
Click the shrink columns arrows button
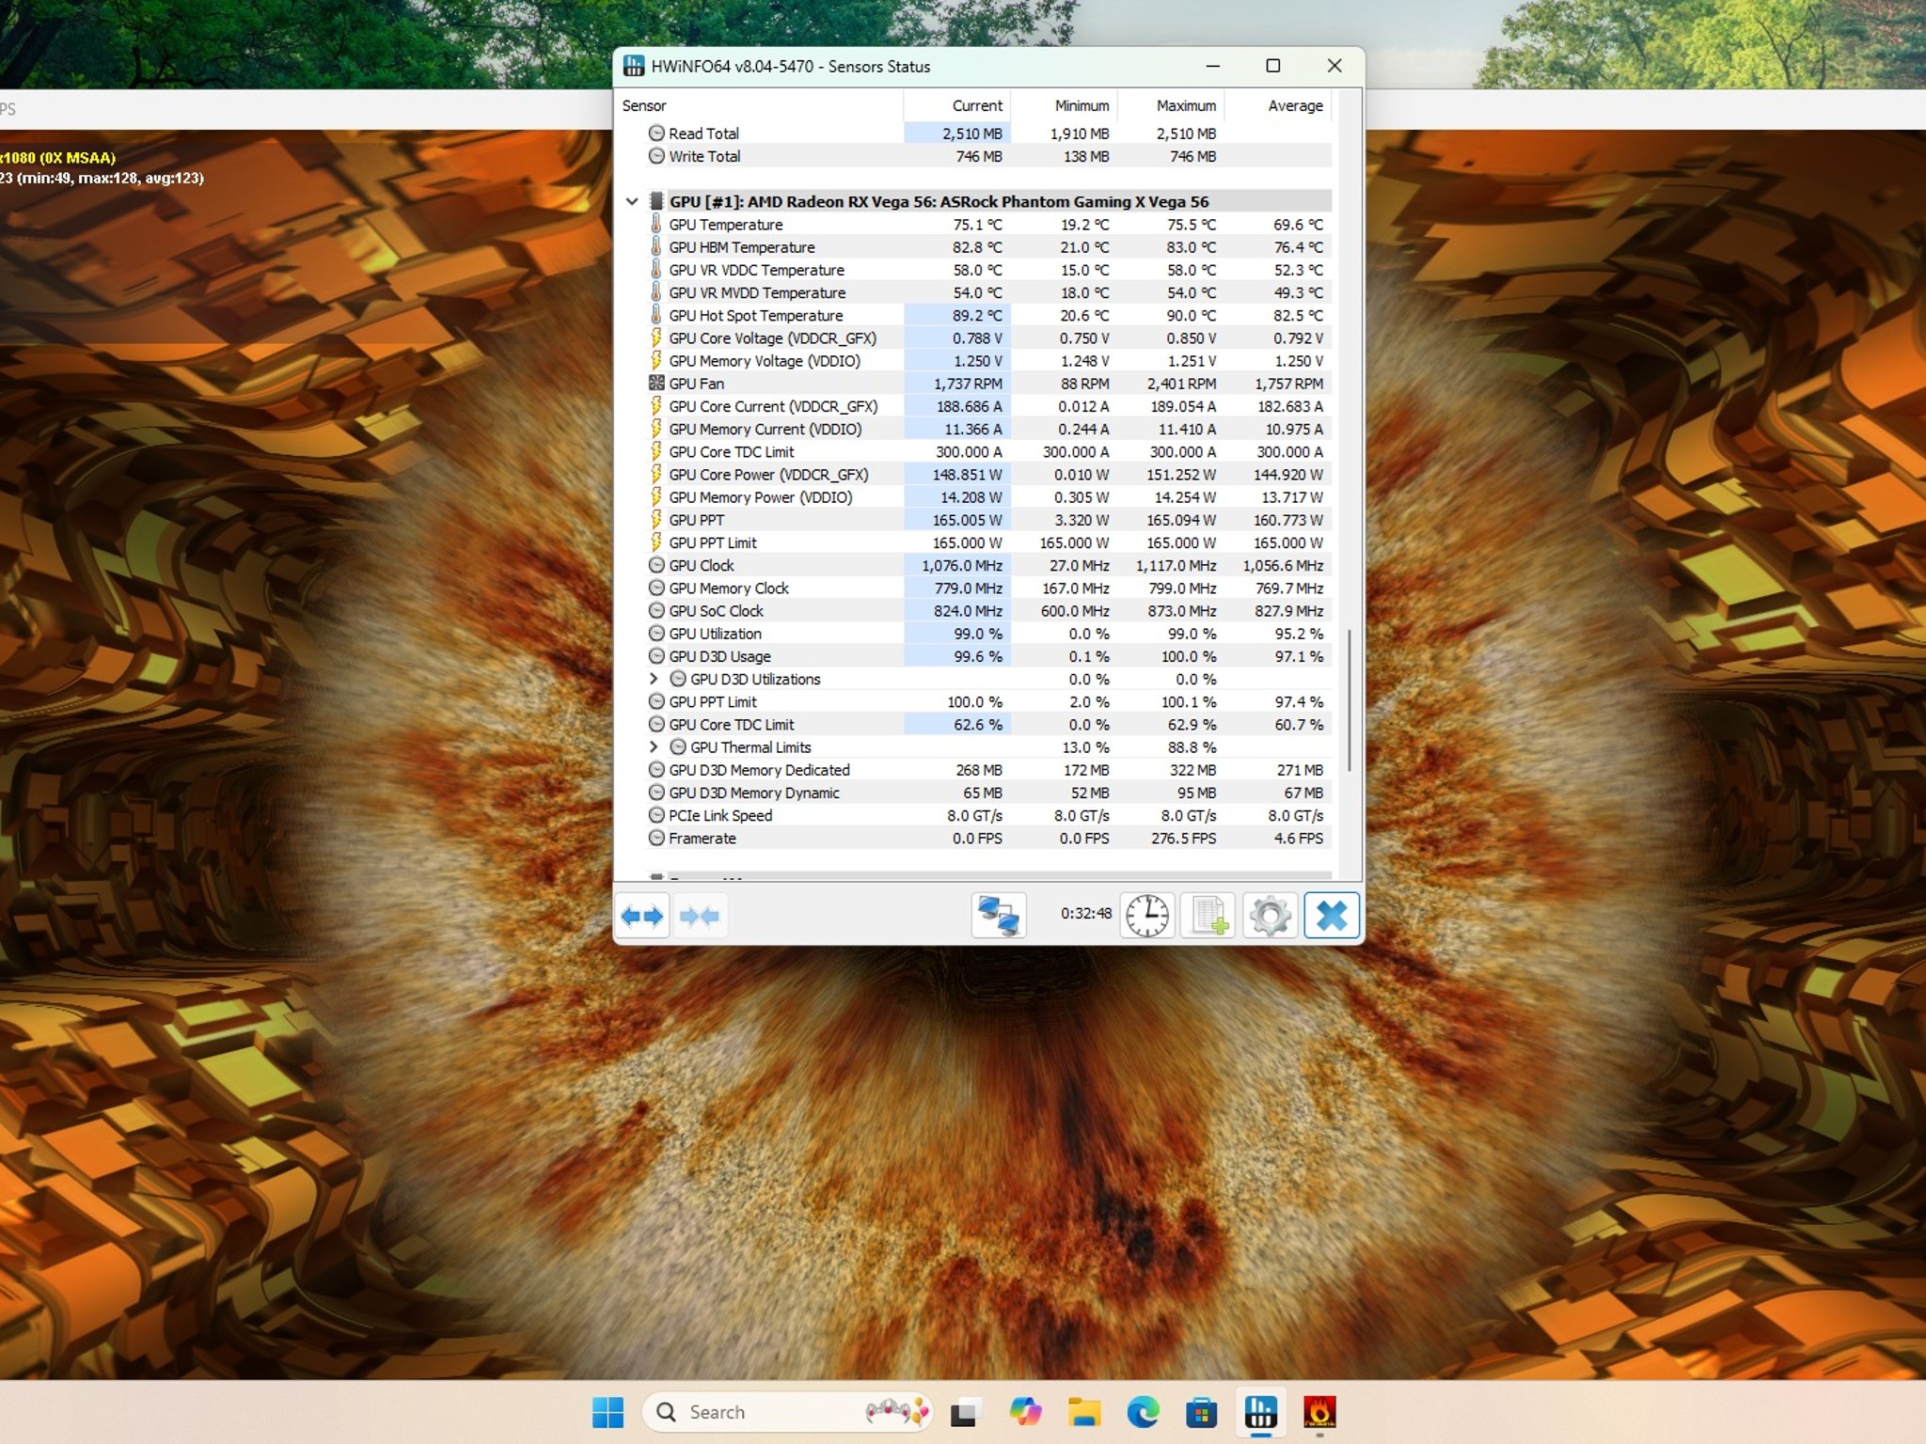(699, 916)
